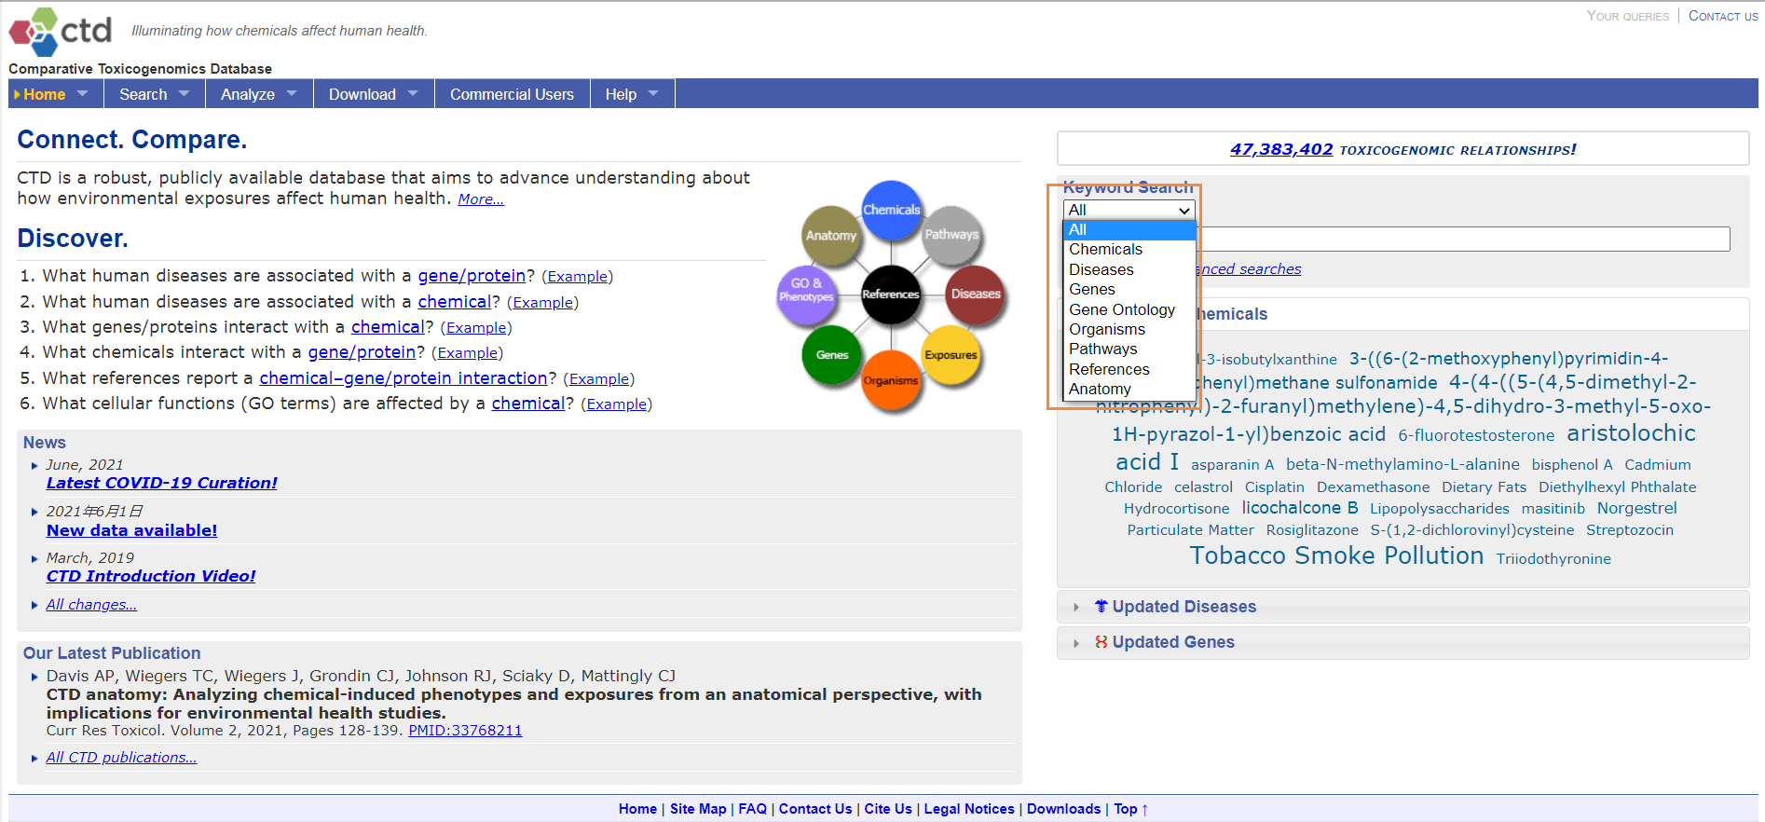Screen dimensions: 1765x822
Task: Click the More... link after intro
Action: pyautogui.click(x=481, y=199)
